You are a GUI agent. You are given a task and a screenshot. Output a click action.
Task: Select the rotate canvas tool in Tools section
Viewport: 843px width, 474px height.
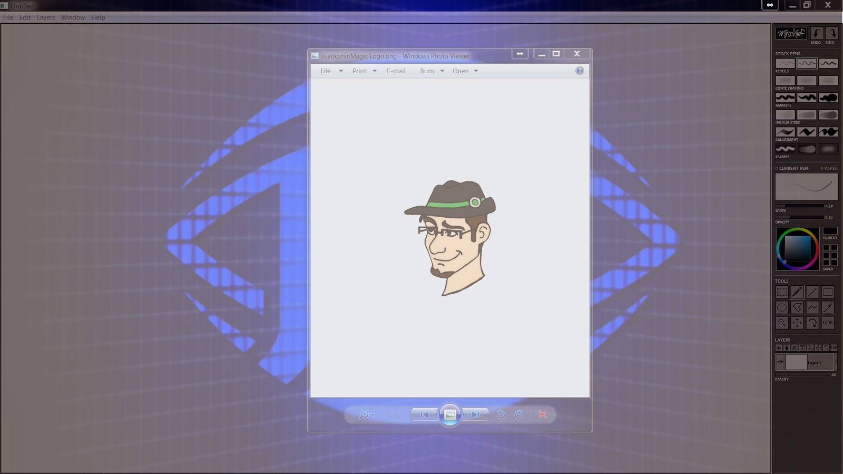[812, 323]
